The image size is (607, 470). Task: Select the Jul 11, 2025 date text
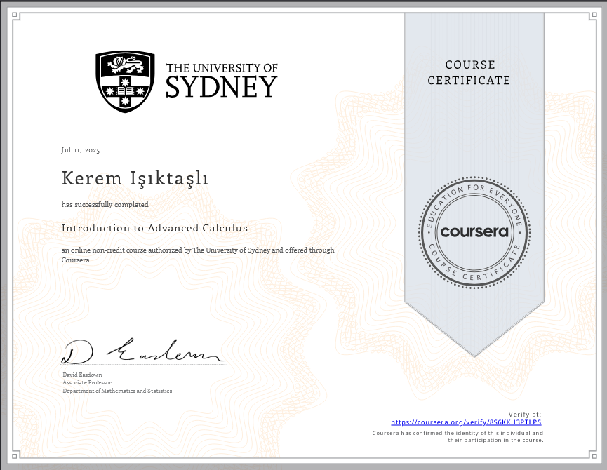[x=81, y=149]
